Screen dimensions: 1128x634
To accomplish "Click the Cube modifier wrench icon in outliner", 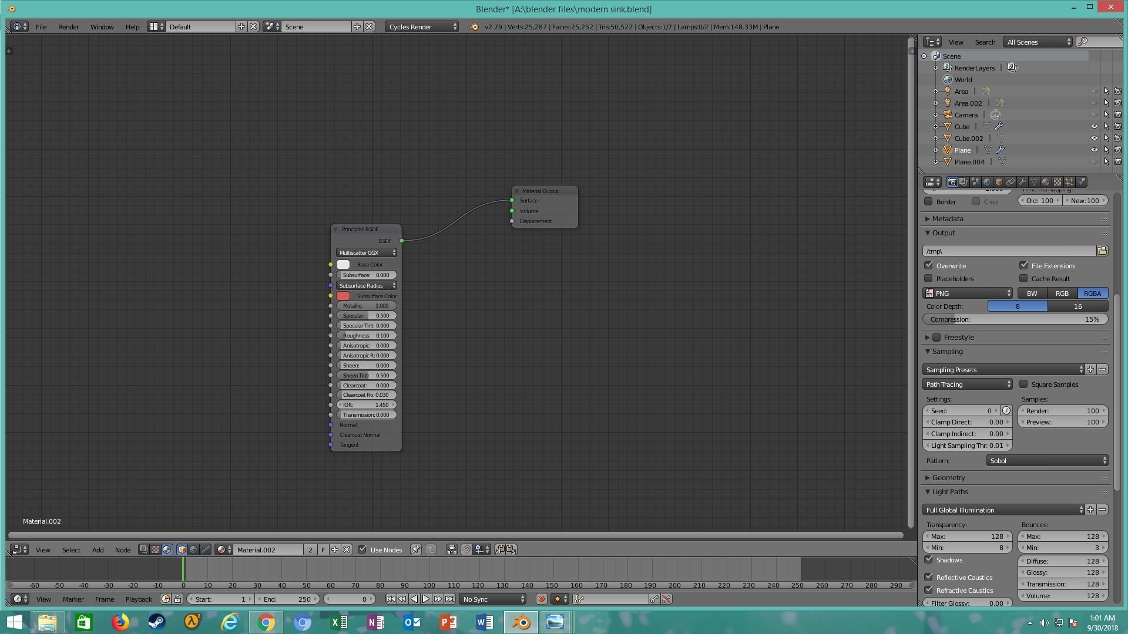I will [x=999, y=126].
